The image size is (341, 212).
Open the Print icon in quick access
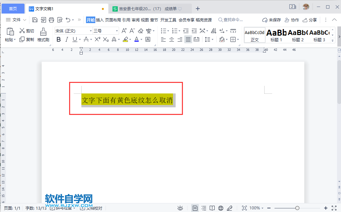[x=51, y=20]
